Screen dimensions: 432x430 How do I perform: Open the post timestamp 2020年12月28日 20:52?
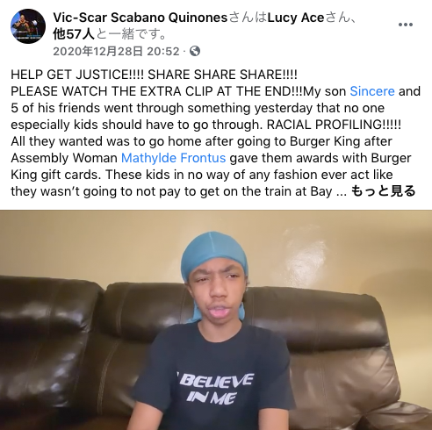click(116, 52)
